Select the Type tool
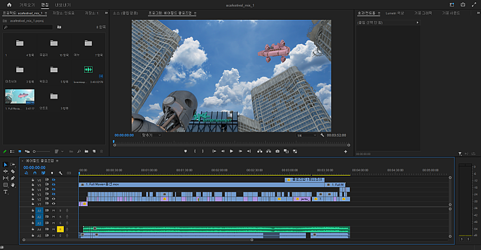Viewport: 481px width, 250px height. (x=6, y=192)
